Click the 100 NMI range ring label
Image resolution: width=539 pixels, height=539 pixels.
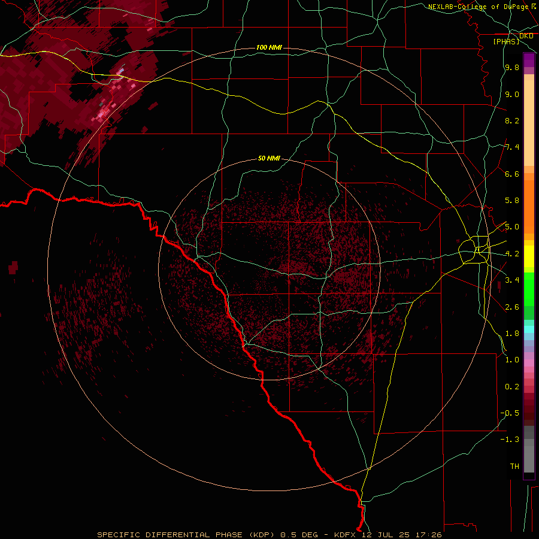269,47
